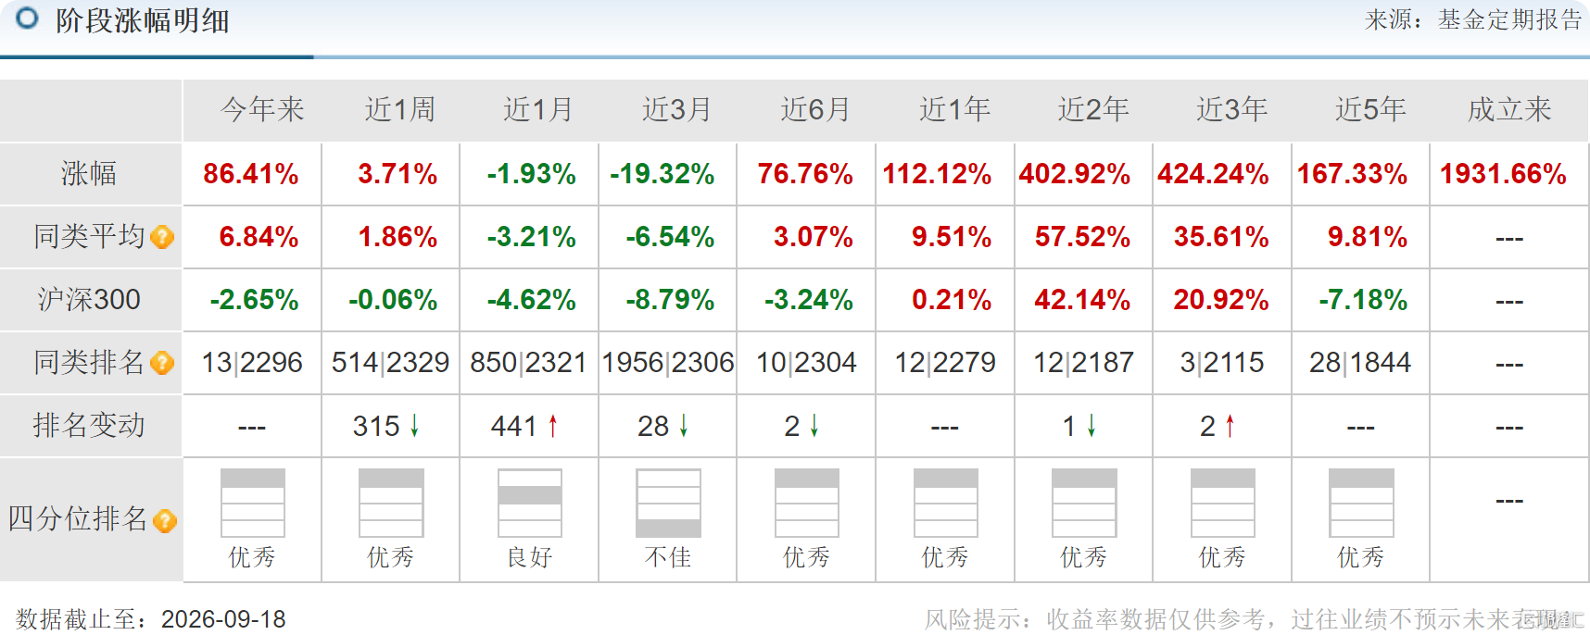1590x635 pixels.
Task: Click the 今年来 quartile chart icon
Action: click(252, 503)
